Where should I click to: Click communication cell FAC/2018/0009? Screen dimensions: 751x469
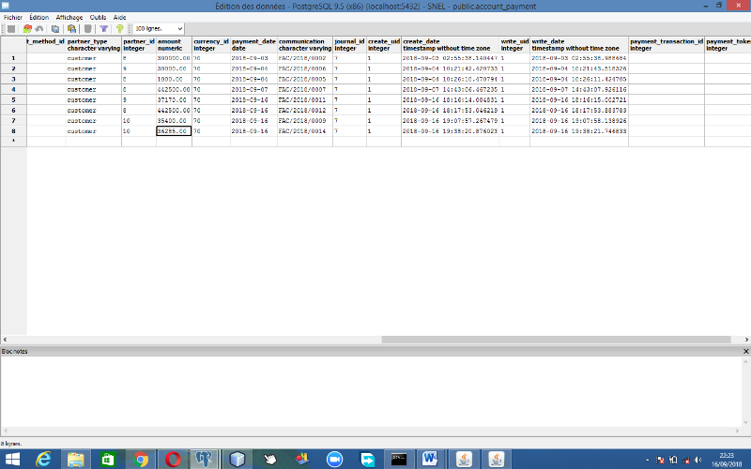click(305, 121)
